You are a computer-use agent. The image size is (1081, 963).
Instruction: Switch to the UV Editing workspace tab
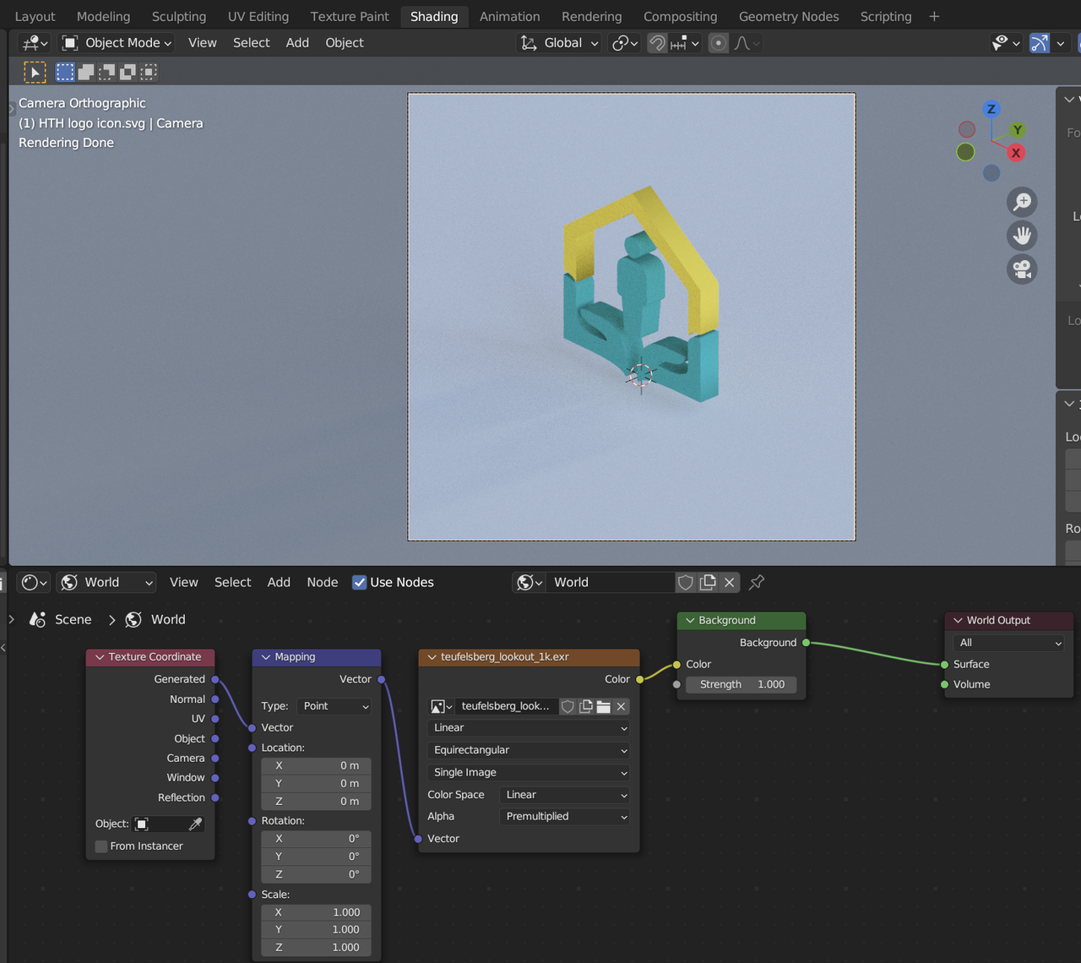pos(258,16)
